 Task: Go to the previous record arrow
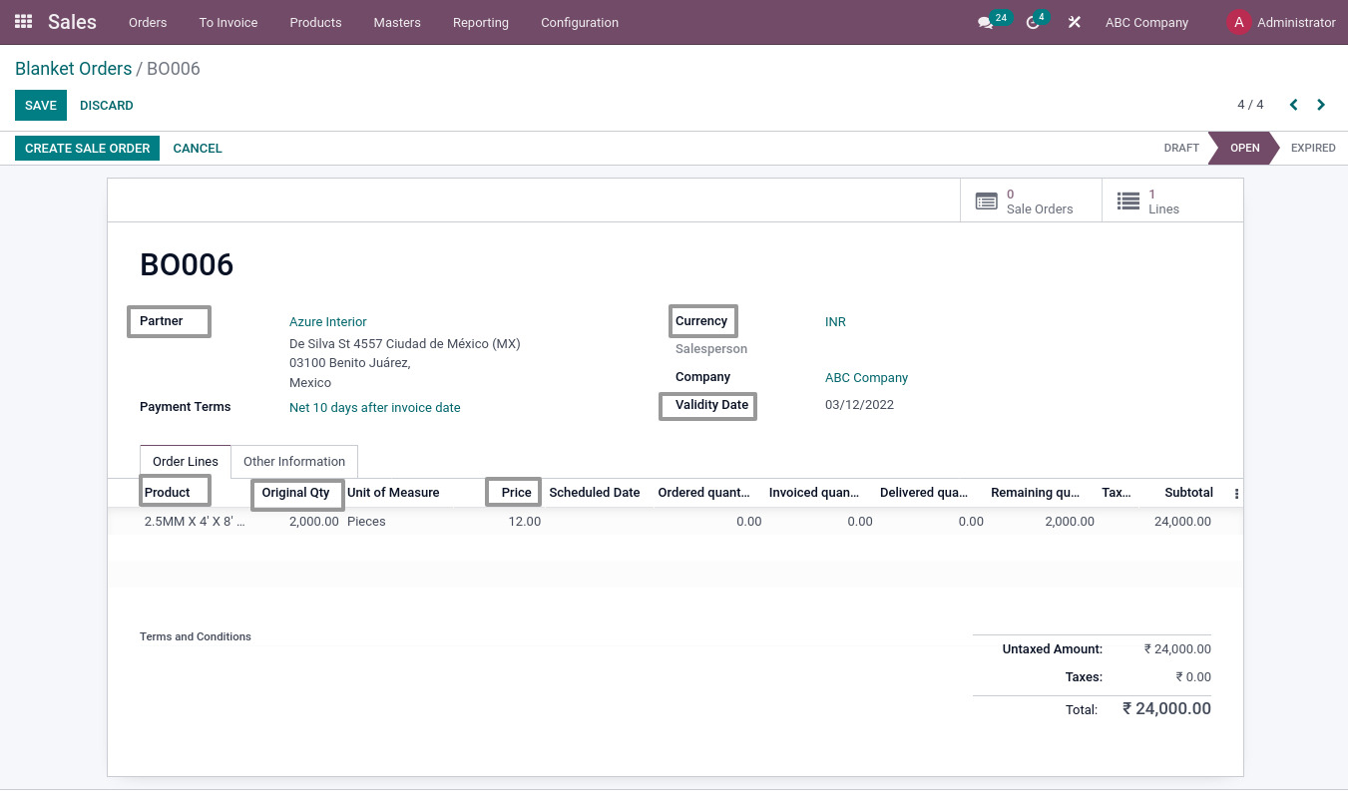1293,104
